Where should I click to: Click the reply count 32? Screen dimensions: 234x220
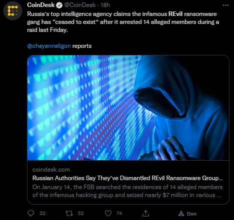coord(42,214)
